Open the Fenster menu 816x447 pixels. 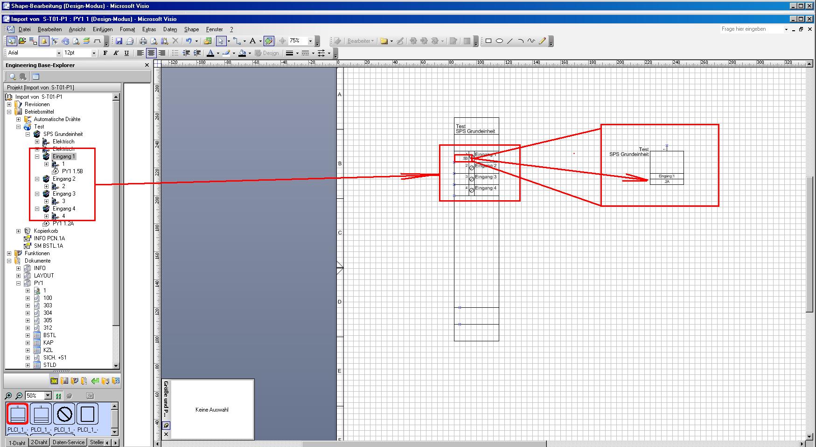(x=215, y=29)
